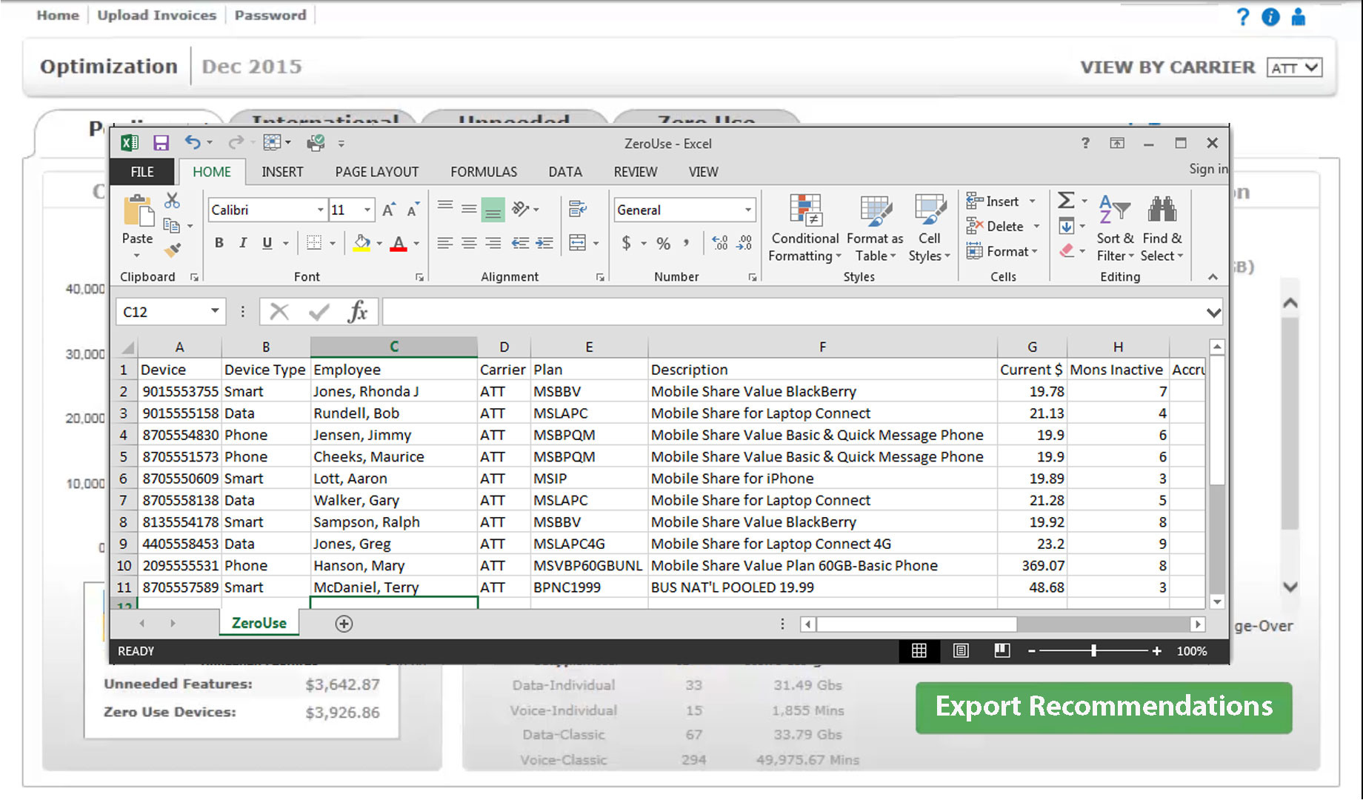
Task: Toggle Underline formatting
Action: point(267,243)
